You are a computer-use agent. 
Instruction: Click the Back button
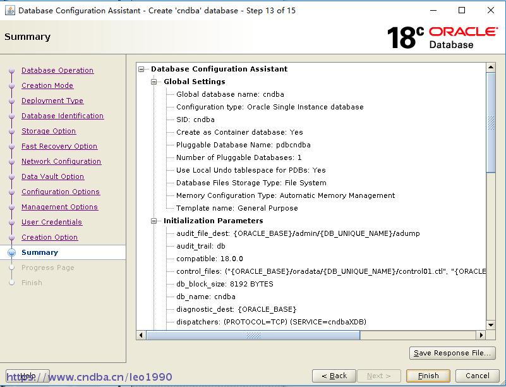point(334,376)
